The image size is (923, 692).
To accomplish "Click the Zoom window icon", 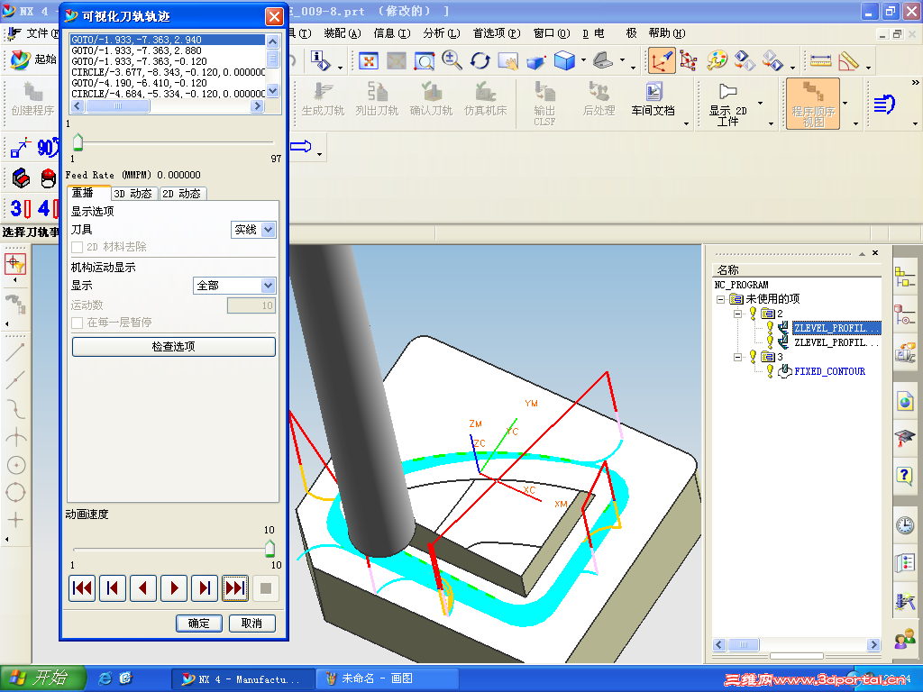I will [424, 60].
